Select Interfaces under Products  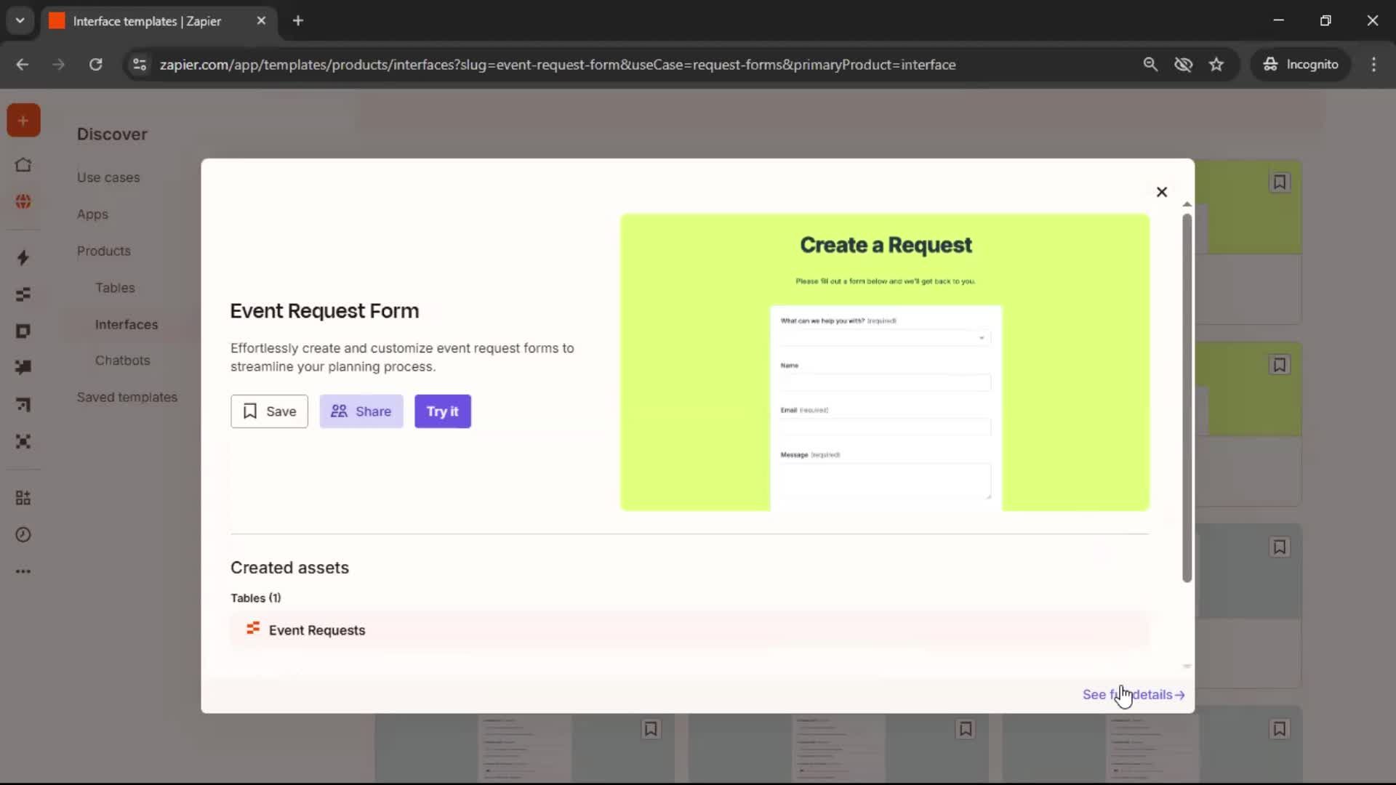(127, 324)
